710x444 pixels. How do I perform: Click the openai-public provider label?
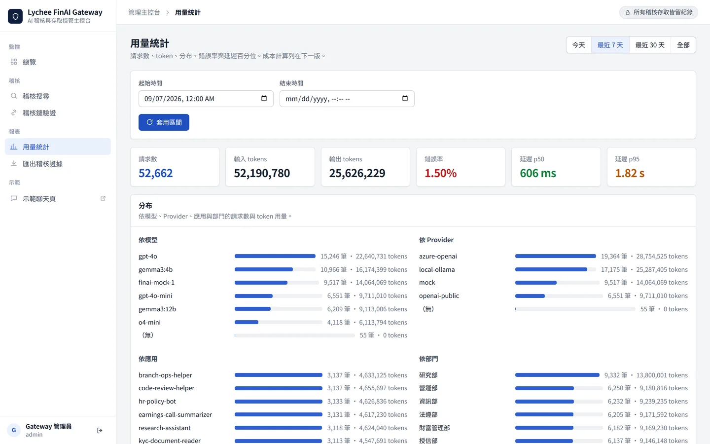click(x=439, y=296)
